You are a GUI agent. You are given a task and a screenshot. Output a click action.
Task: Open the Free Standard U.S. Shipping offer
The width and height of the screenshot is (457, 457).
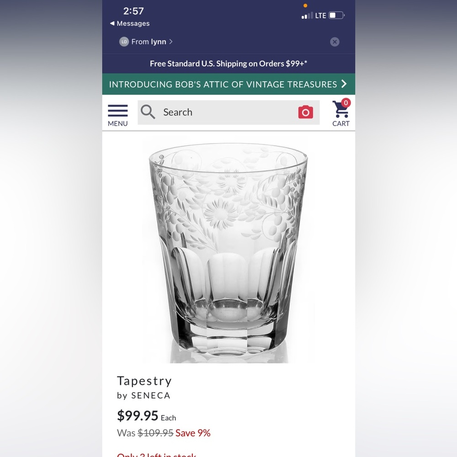pos(228,64)
